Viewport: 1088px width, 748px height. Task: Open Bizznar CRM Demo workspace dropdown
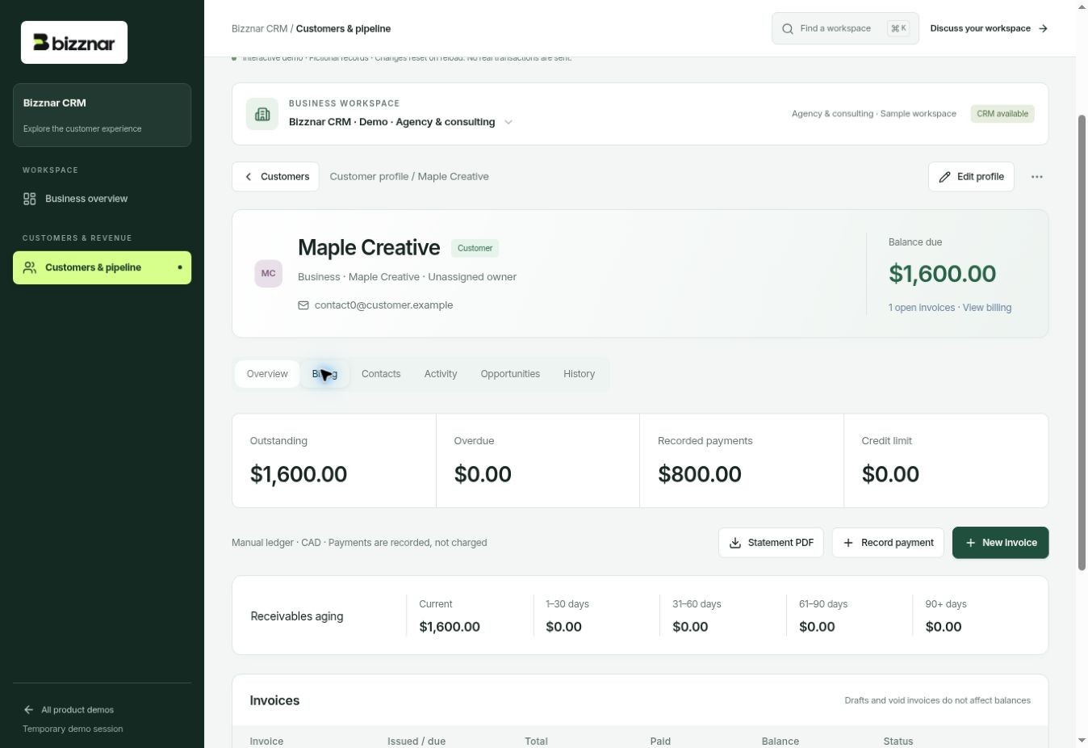pos(401,122)
